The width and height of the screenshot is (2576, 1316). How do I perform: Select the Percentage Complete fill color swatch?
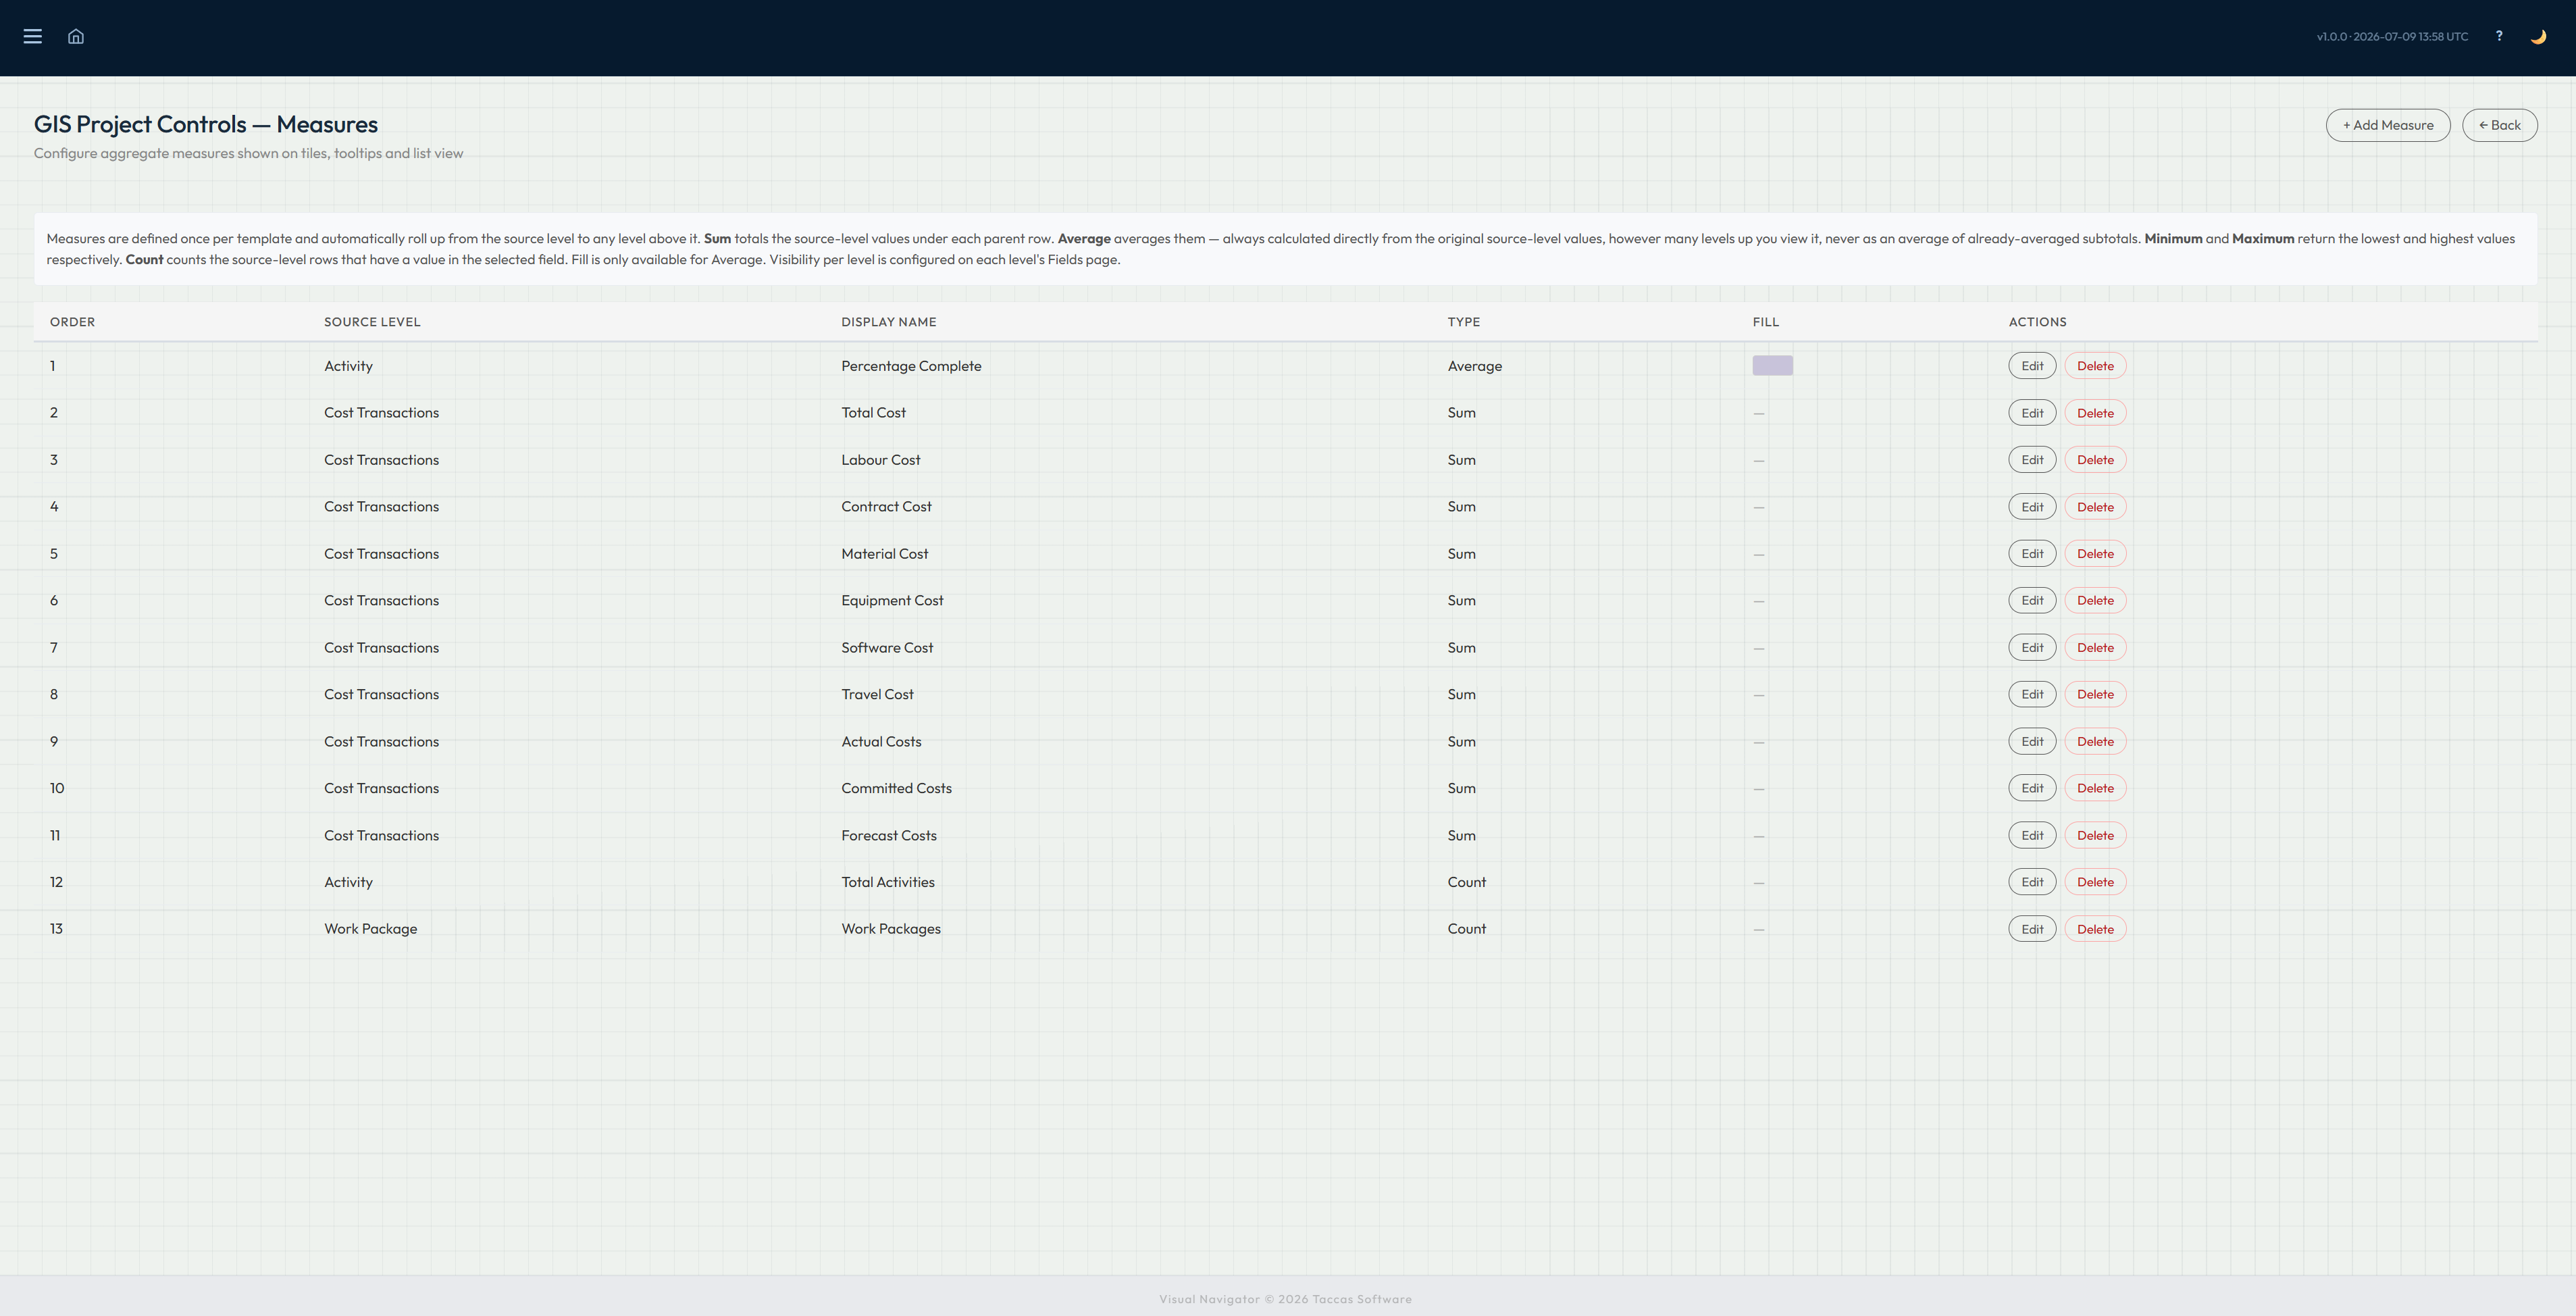(1773, 366)
